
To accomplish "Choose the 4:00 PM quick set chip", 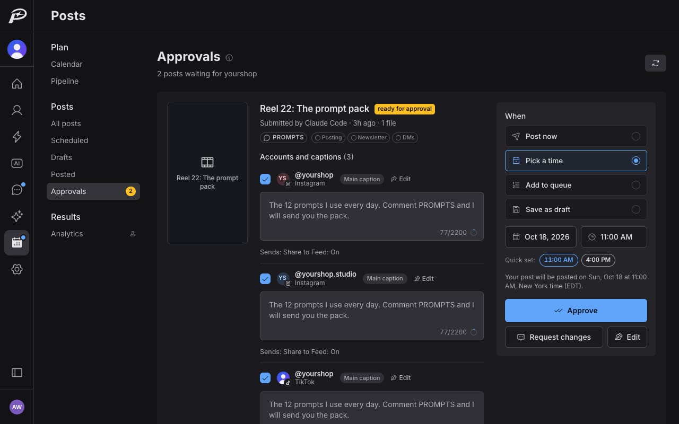I will [598, 260].
